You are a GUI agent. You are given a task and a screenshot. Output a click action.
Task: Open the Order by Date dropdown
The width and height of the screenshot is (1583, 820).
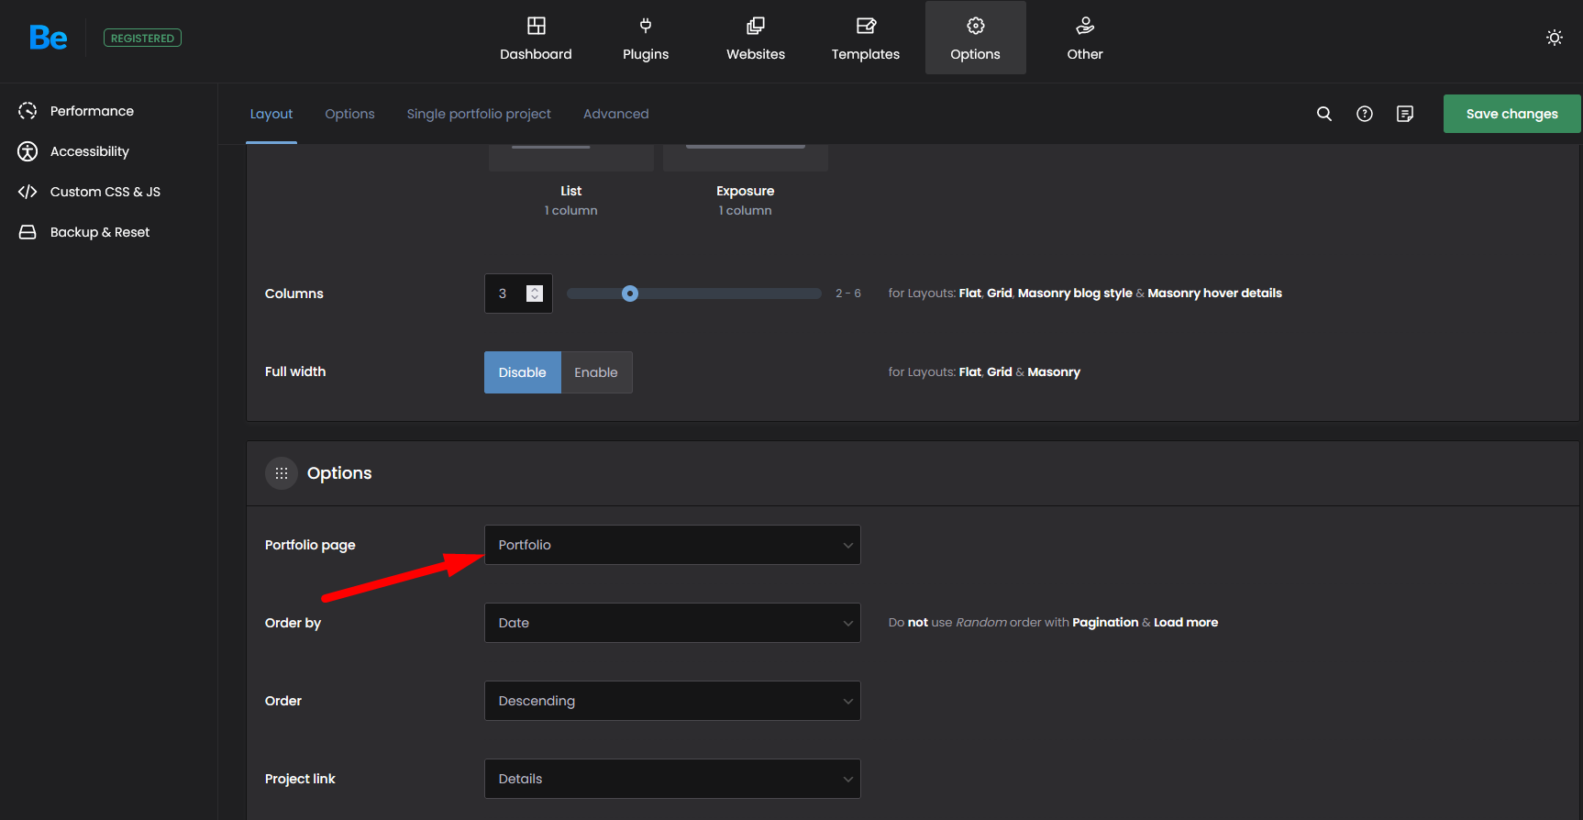point(672,623)
